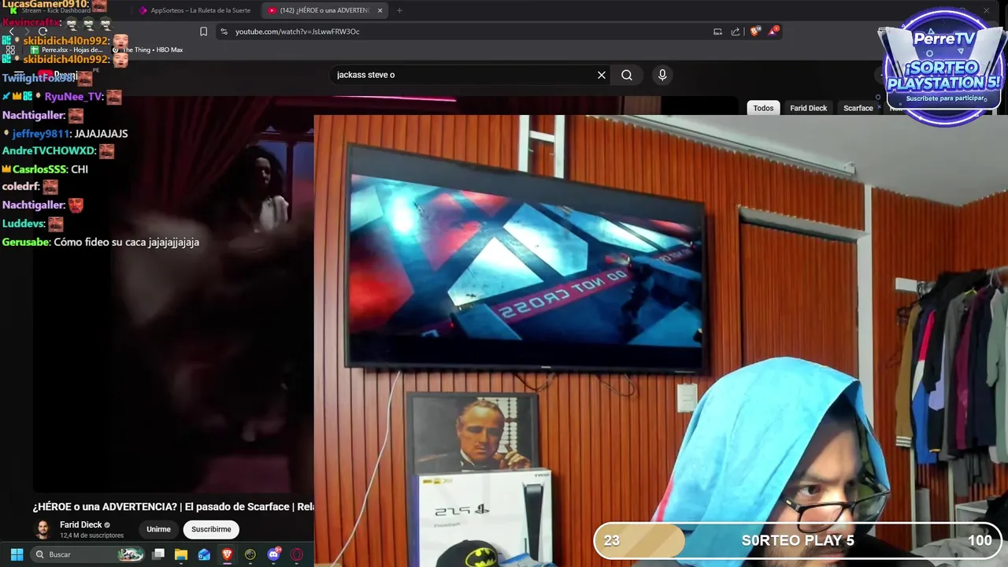Viewport: 1008px width, 567px height.
Task: Click the round dark app icon left of Discord
Action: [250, 554]
